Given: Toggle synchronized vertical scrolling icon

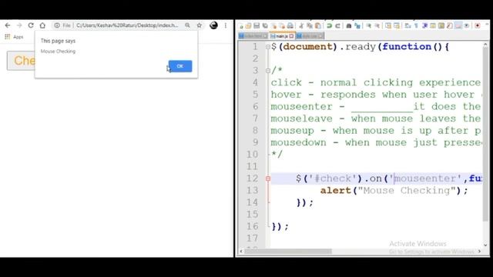Looking at the screenshot, I should [388, 25].
